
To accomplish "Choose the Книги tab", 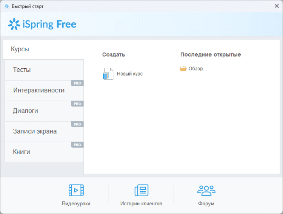I will coord(44,152).
